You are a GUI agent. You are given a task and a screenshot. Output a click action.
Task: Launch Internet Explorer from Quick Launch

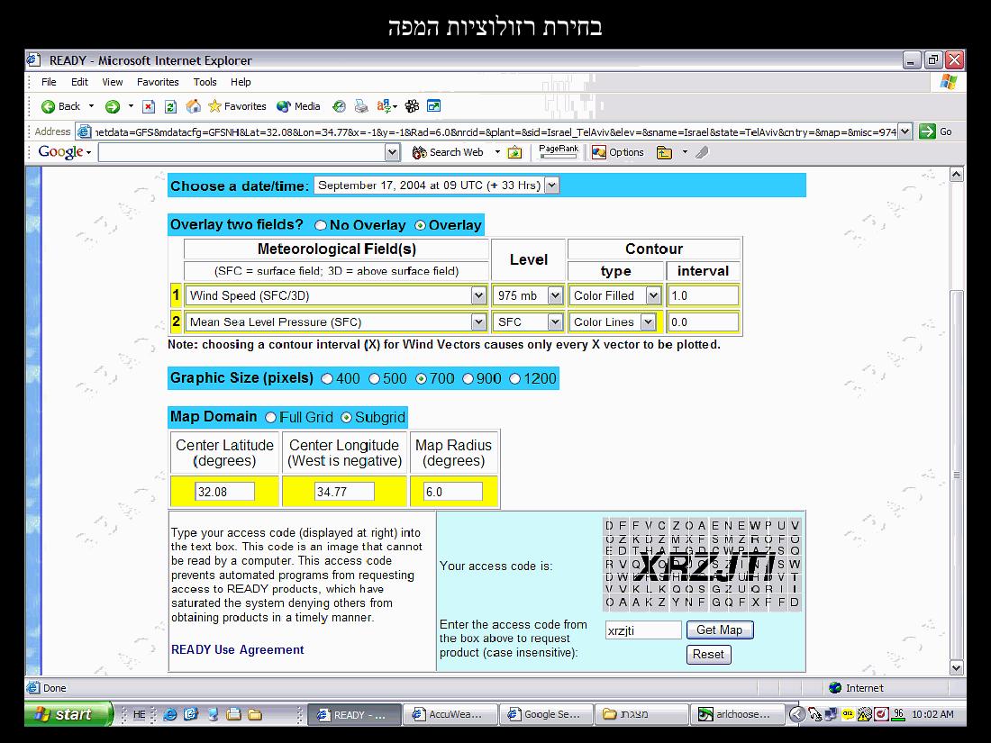pyautogui.click(x=170, y=714)
